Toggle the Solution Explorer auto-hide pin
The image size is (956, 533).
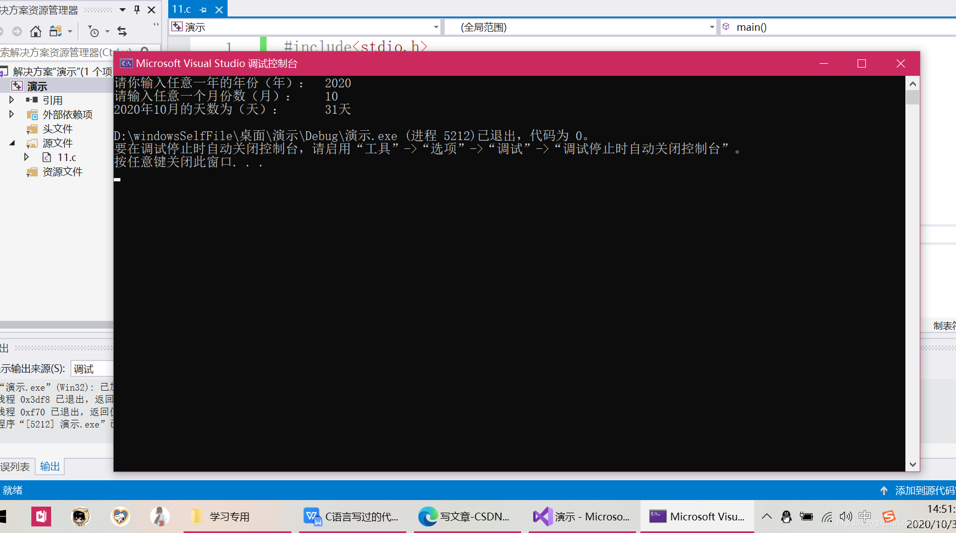click(137, 9)
